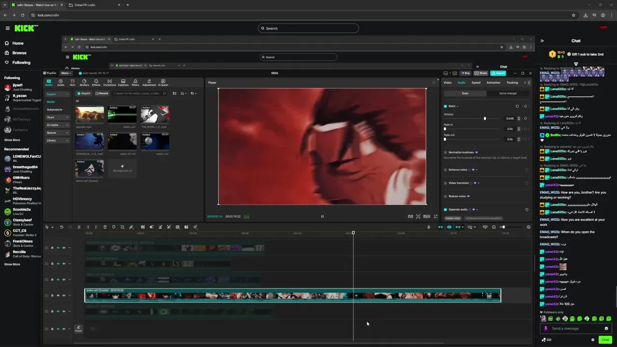Toggle the lock on the top timeline track
Image resolution: width=617 pixels, height=347 pixels.
tap(52, 248)
